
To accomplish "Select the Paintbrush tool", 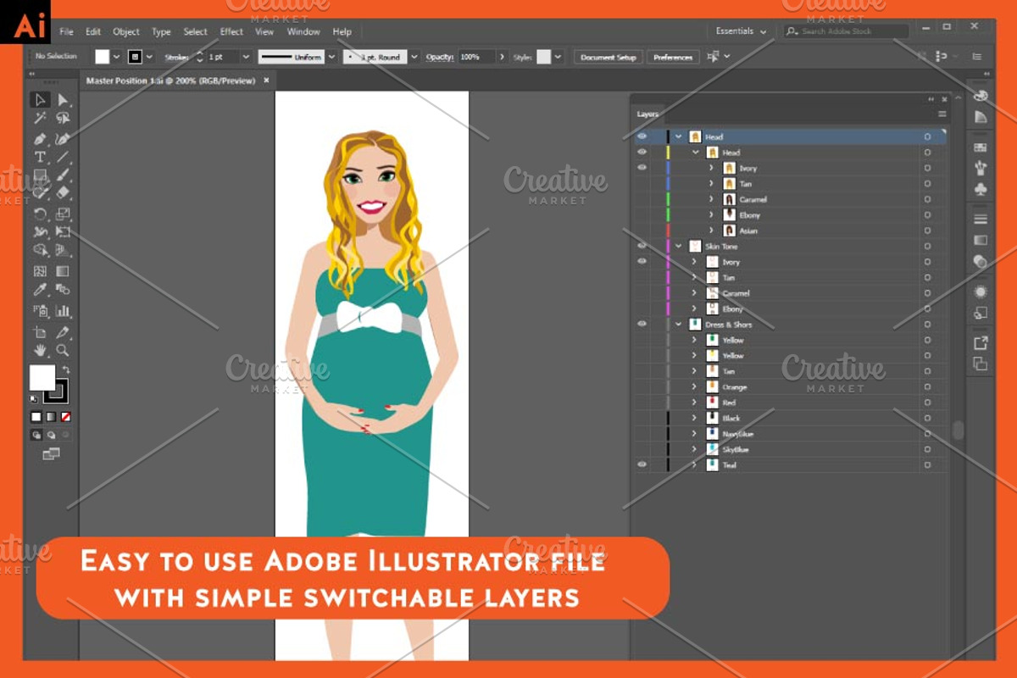I will [x=63, y=176].
